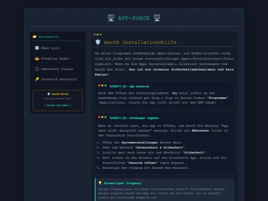
Task: Click the macOS-Hilfe label in the sidebar box
Action: (x=60, y=94)
